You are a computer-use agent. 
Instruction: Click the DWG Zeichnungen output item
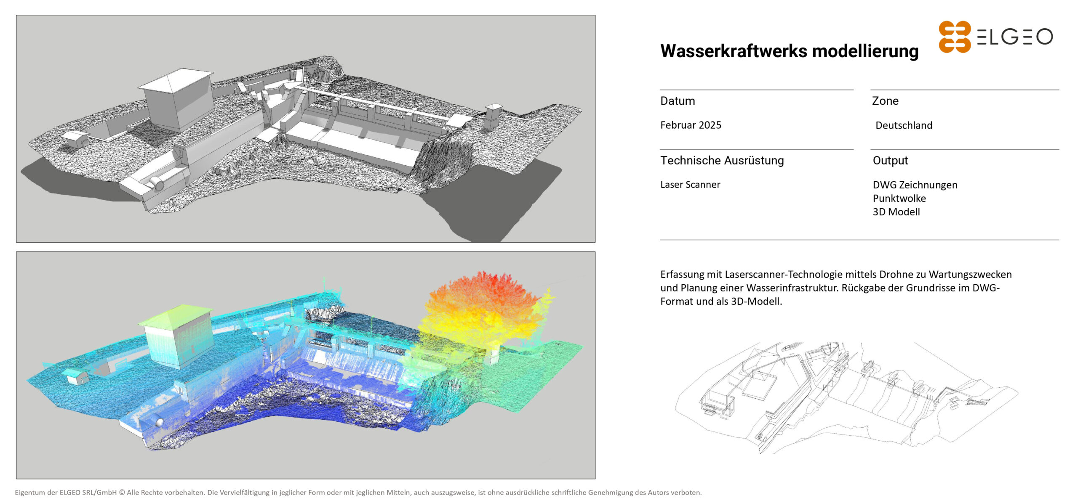pos(915,185)
